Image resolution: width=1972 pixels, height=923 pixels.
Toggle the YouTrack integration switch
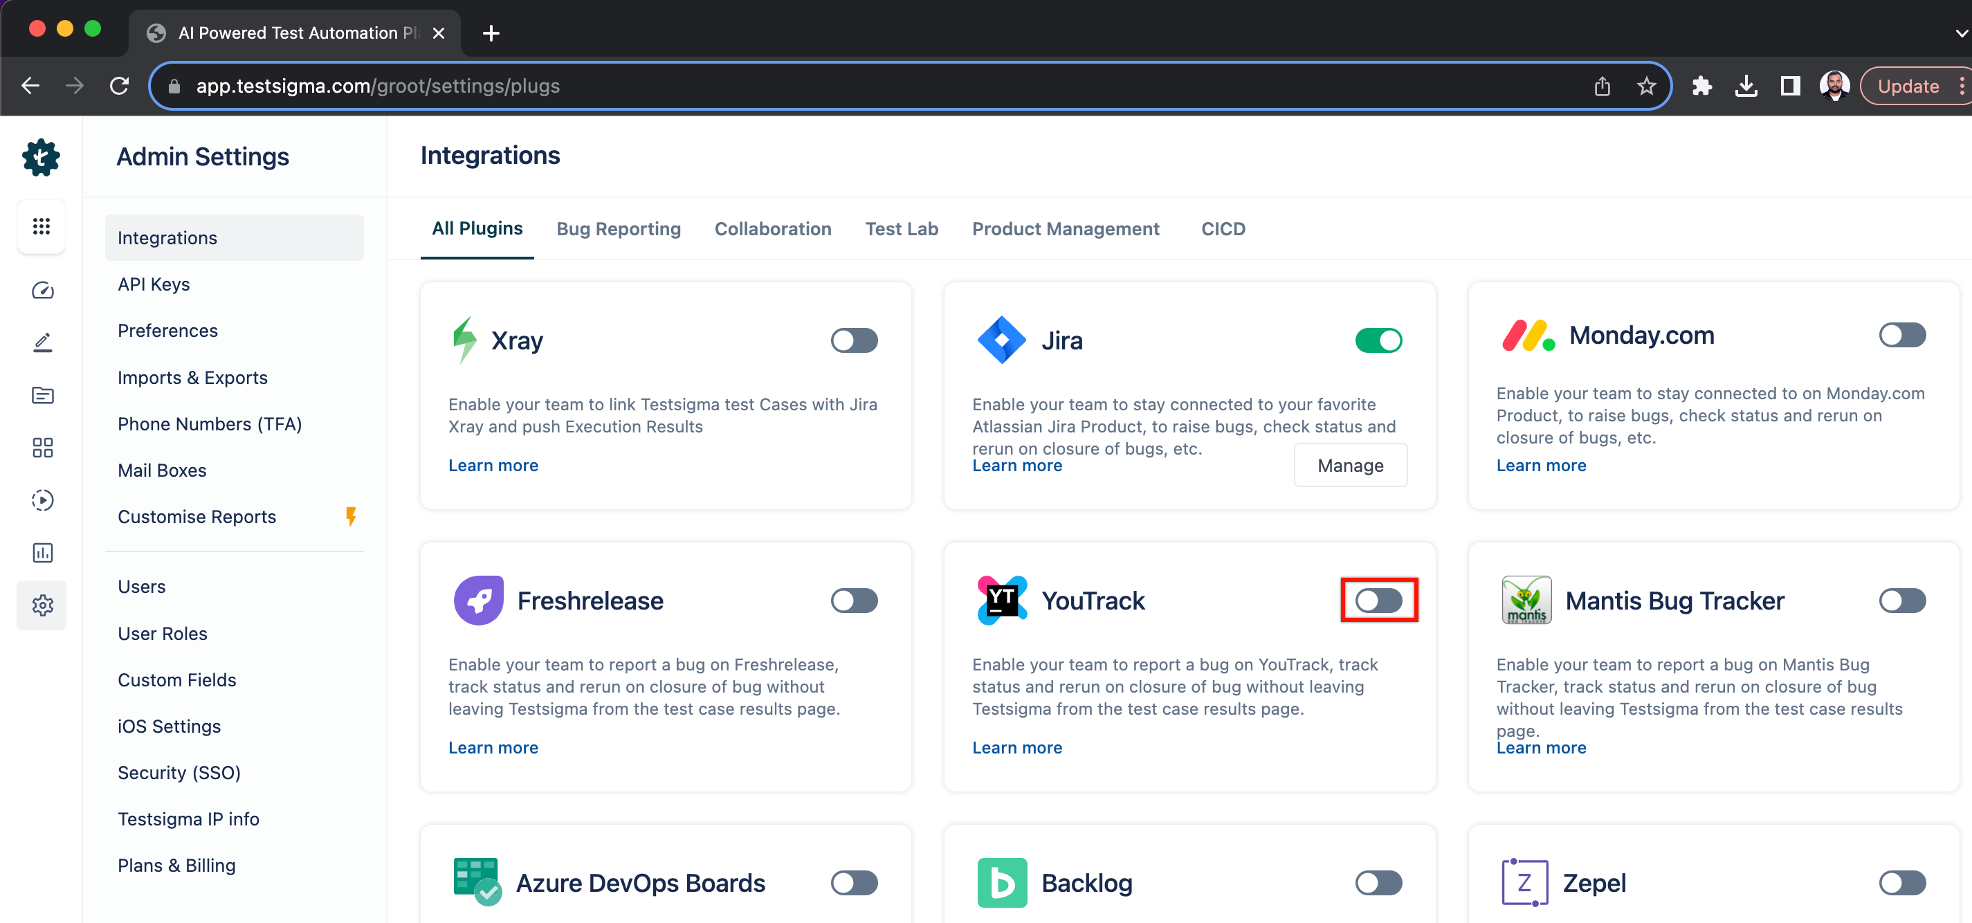click(1380, 600)
